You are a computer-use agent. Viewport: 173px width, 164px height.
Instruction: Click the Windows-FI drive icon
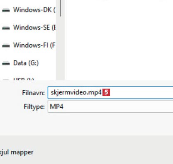(6, 46)
